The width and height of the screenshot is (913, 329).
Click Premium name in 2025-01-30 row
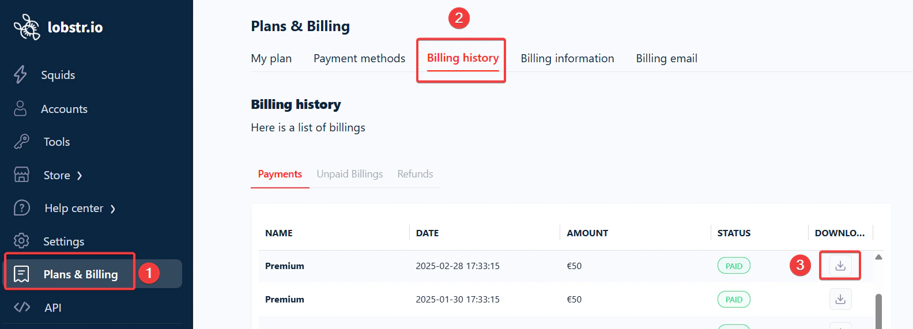coord(285,299)
